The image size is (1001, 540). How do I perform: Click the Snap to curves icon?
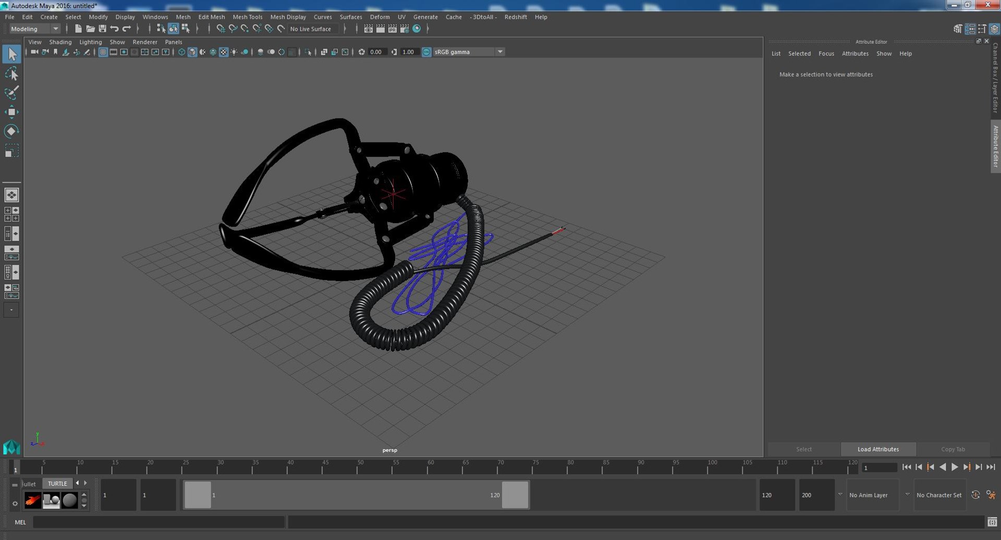coord(233,29)
